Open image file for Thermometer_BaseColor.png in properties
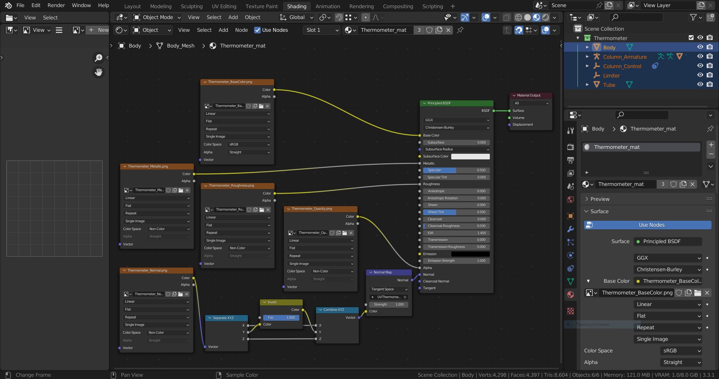The width and height of the screenshot is (719, 379). point(697,293)
